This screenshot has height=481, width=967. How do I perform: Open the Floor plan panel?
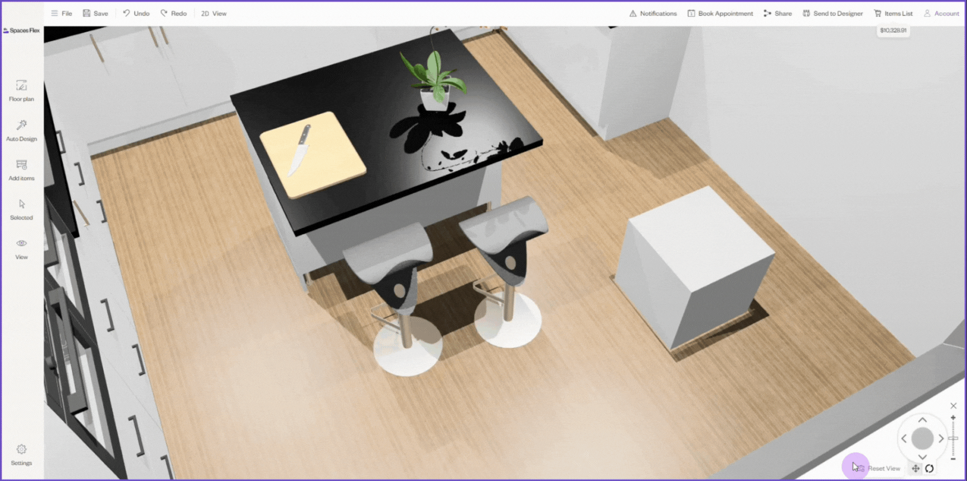coord(21,91)
